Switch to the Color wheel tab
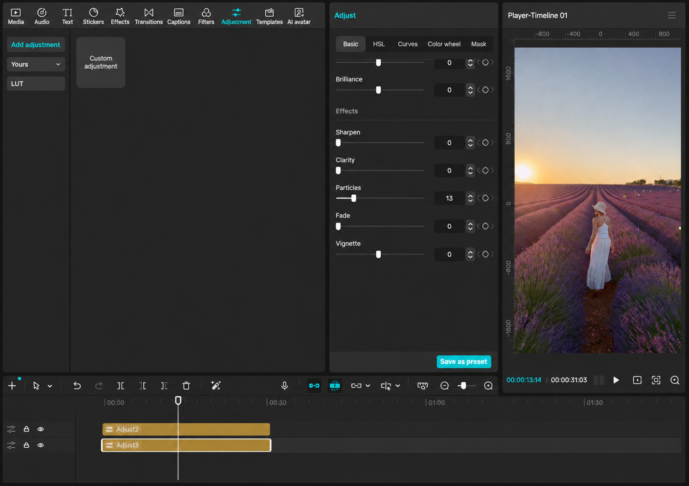The image size is (689, 486). point(444,44)
